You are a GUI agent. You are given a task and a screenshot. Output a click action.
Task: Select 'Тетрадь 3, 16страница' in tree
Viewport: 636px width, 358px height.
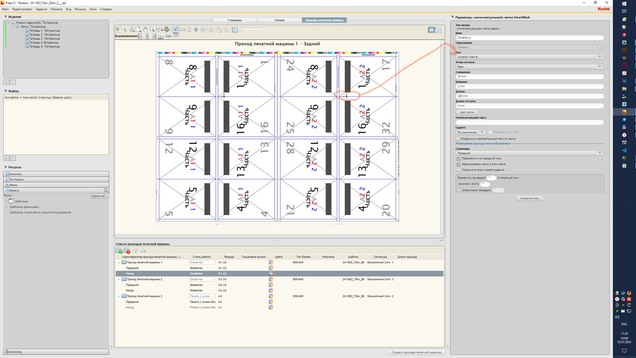(44, 39)
